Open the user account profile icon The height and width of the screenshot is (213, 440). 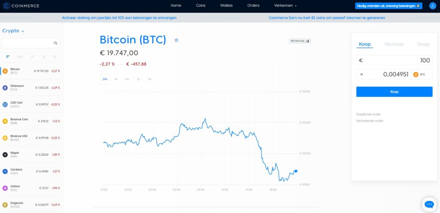(x=432, y=6)
